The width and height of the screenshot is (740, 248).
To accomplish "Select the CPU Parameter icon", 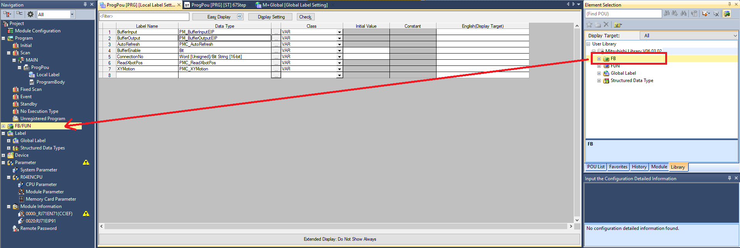I will (21, 184).
